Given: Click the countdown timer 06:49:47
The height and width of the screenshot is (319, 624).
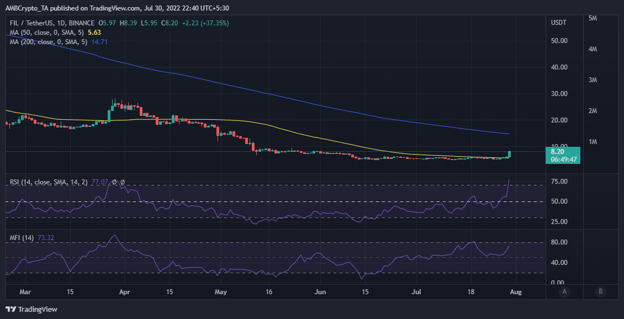Looking at the screenshot, I should pos(563,159).
